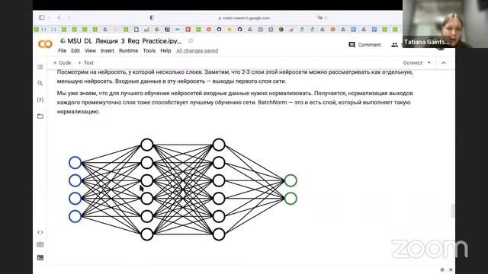Open the dropdown arrow next to Connect
The width and height of the screenshot is (488, 274).
pos(429,62)
